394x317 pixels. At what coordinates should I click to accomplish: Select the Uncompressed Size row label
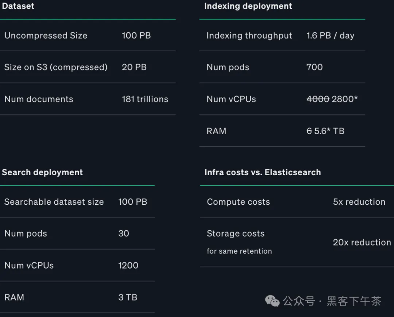pos(46,36)
